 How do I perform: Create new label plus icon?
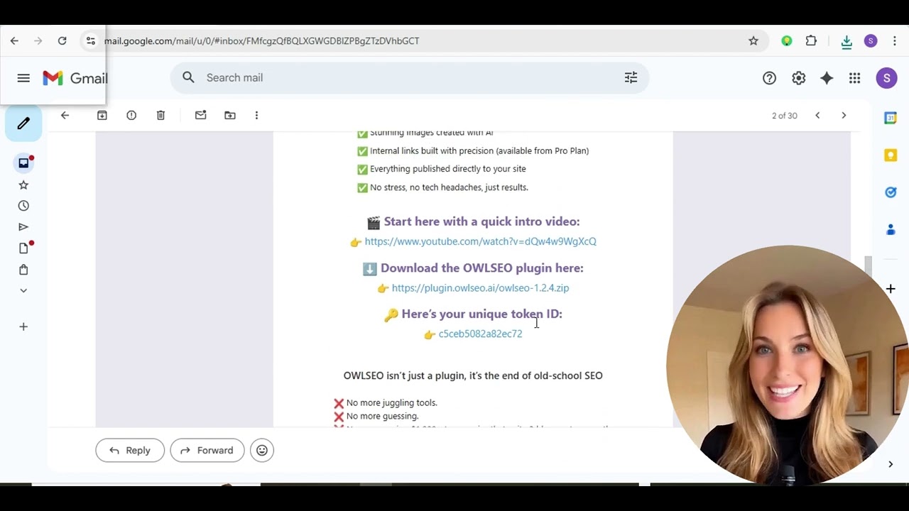[23, 326]
